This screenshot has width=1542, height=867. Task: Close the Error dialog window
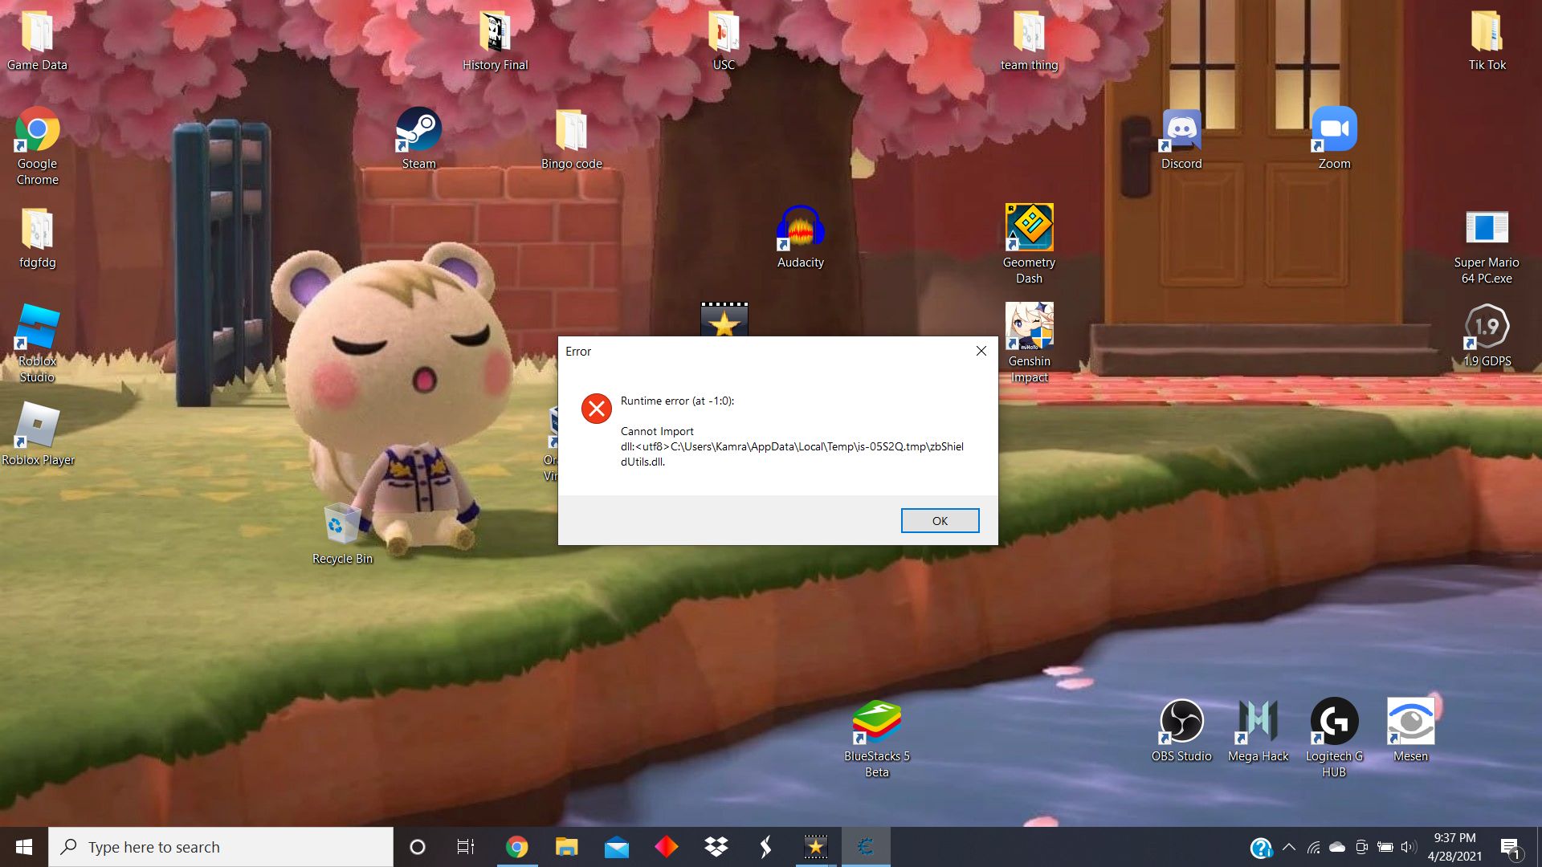tap(981, 351)
